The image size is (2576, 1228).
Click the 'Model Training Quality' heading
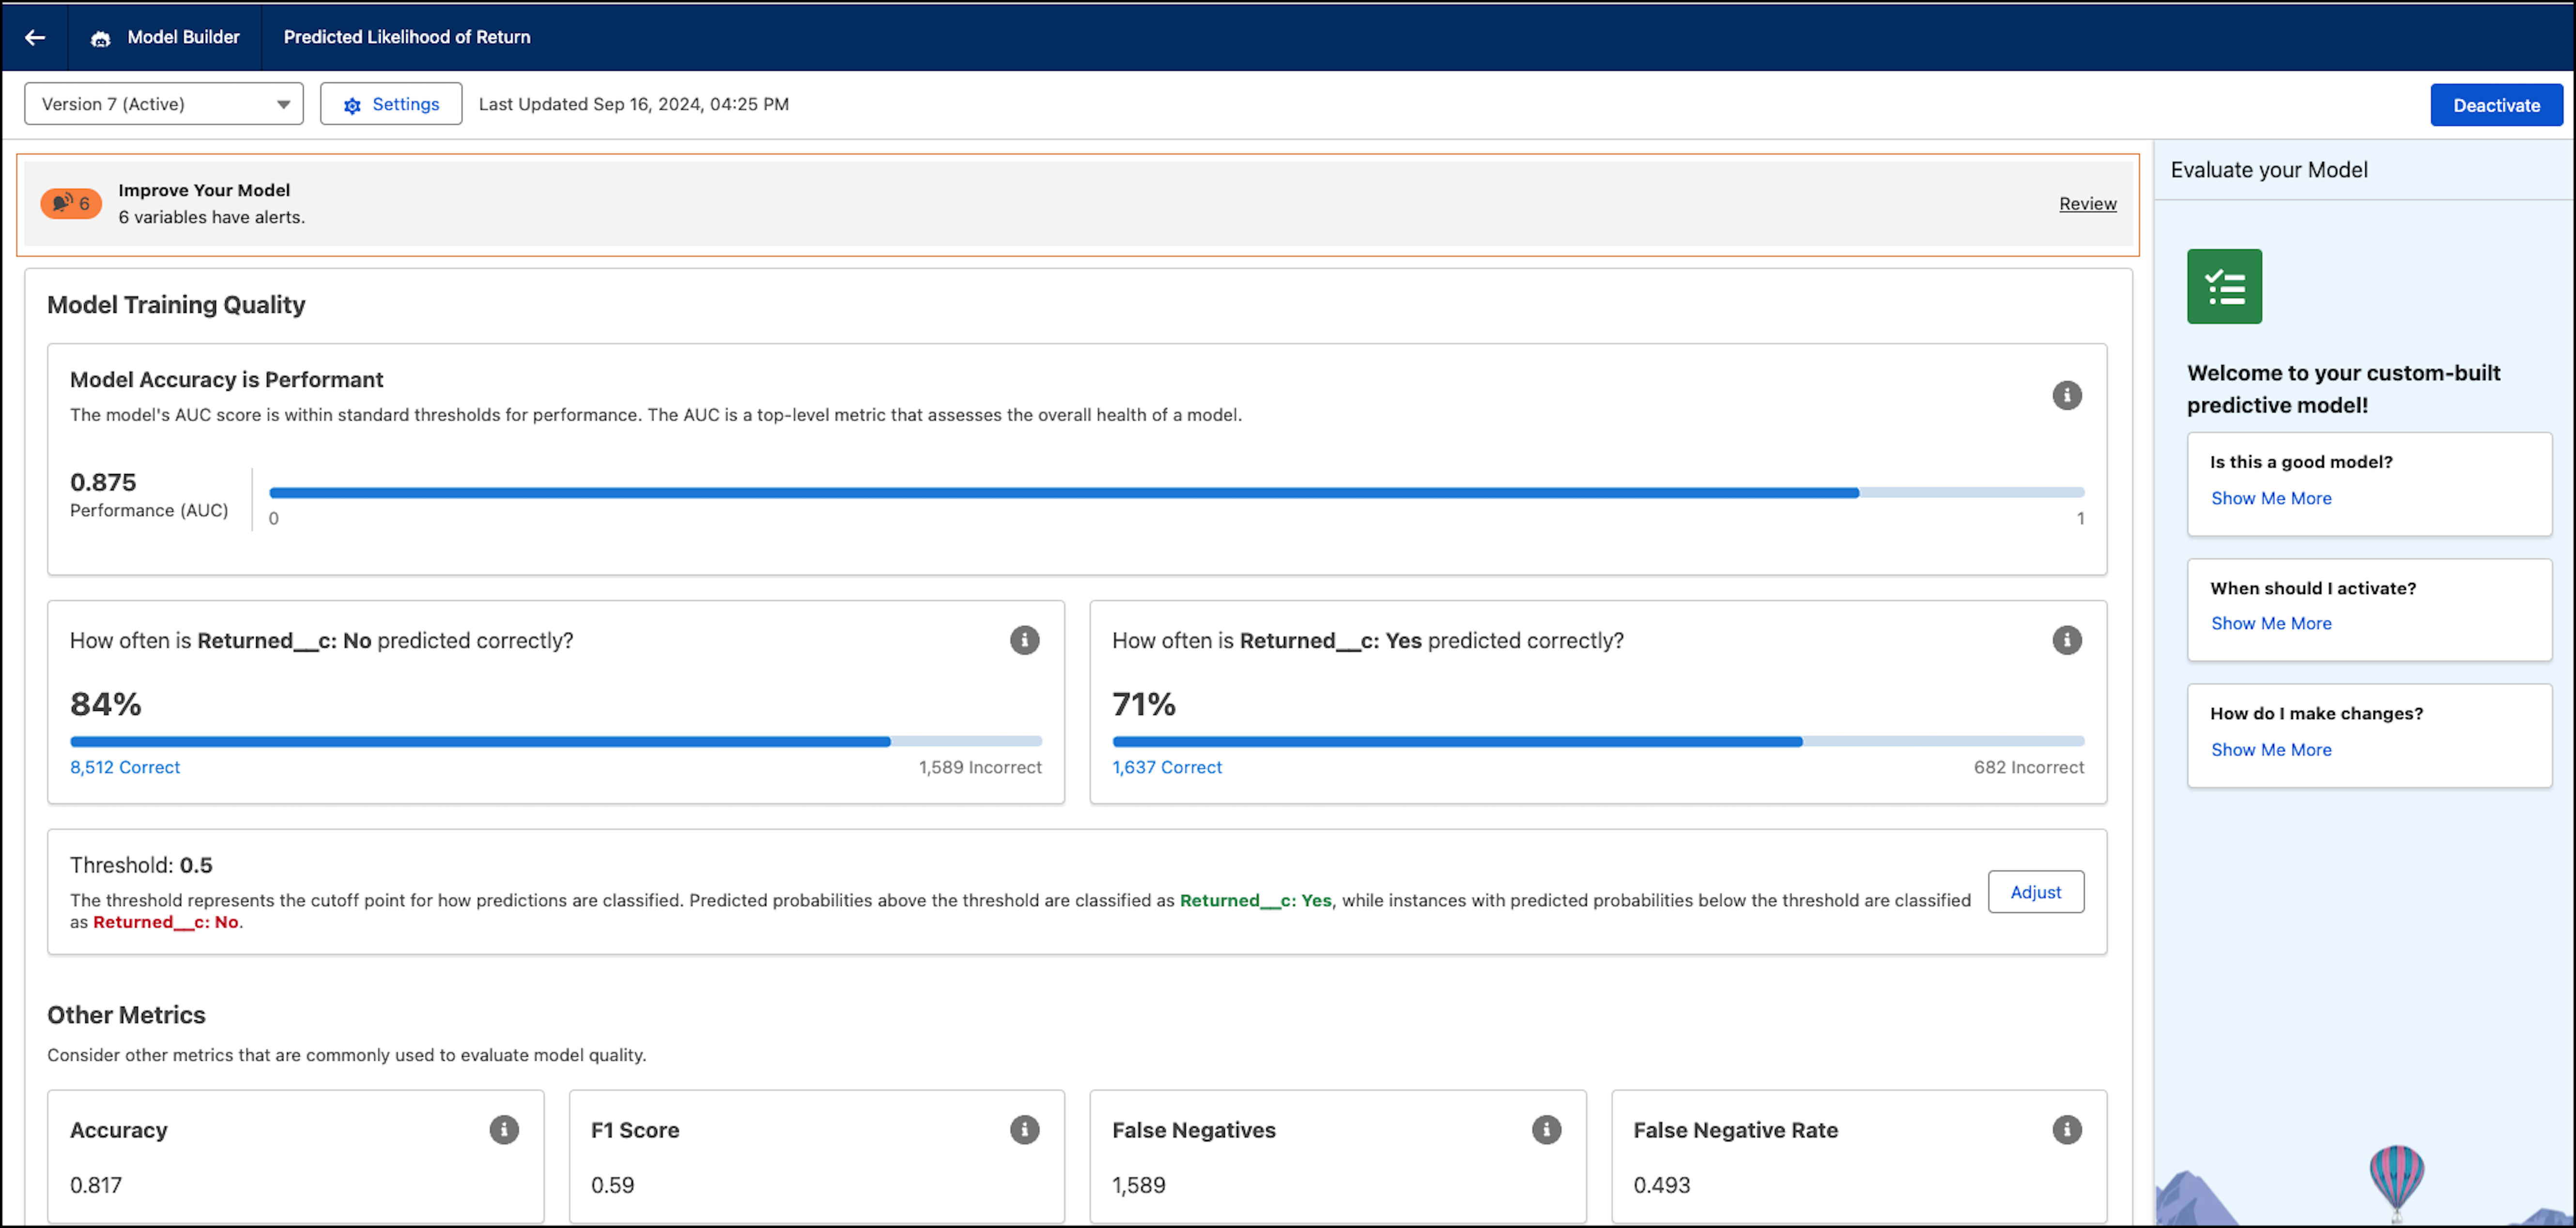click(x=176, y=305)
